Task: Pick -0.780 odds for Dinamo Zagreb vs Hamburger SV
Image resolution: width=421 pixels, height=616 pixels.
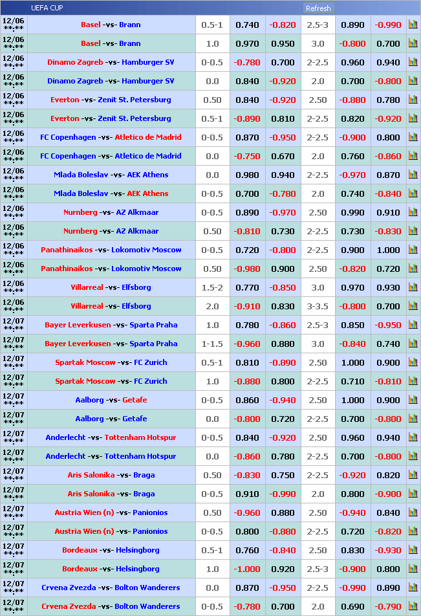Action: (247, 62)
